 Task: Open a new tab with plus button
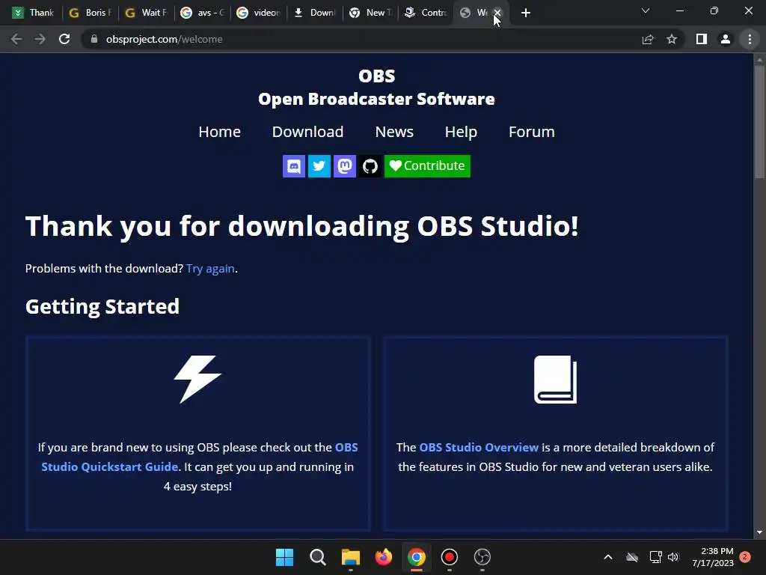click(526, 13)
